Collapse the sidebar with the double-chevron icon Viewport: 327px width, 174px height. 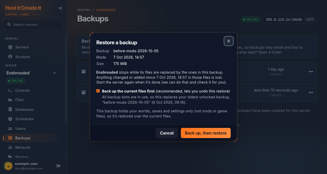tap(60, 8)
